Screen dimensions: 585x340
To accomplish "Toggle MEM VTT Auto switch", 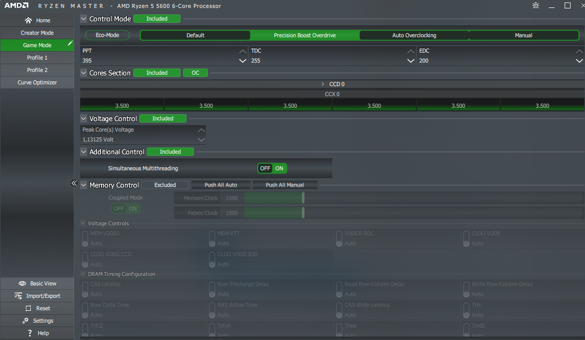I will coord(212,238).
